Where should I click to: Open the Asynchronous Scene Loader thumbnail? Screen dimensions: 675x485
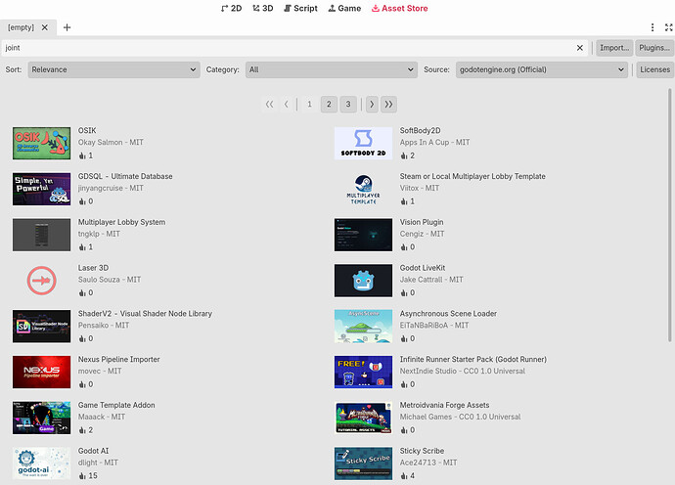tap(363, 327)
